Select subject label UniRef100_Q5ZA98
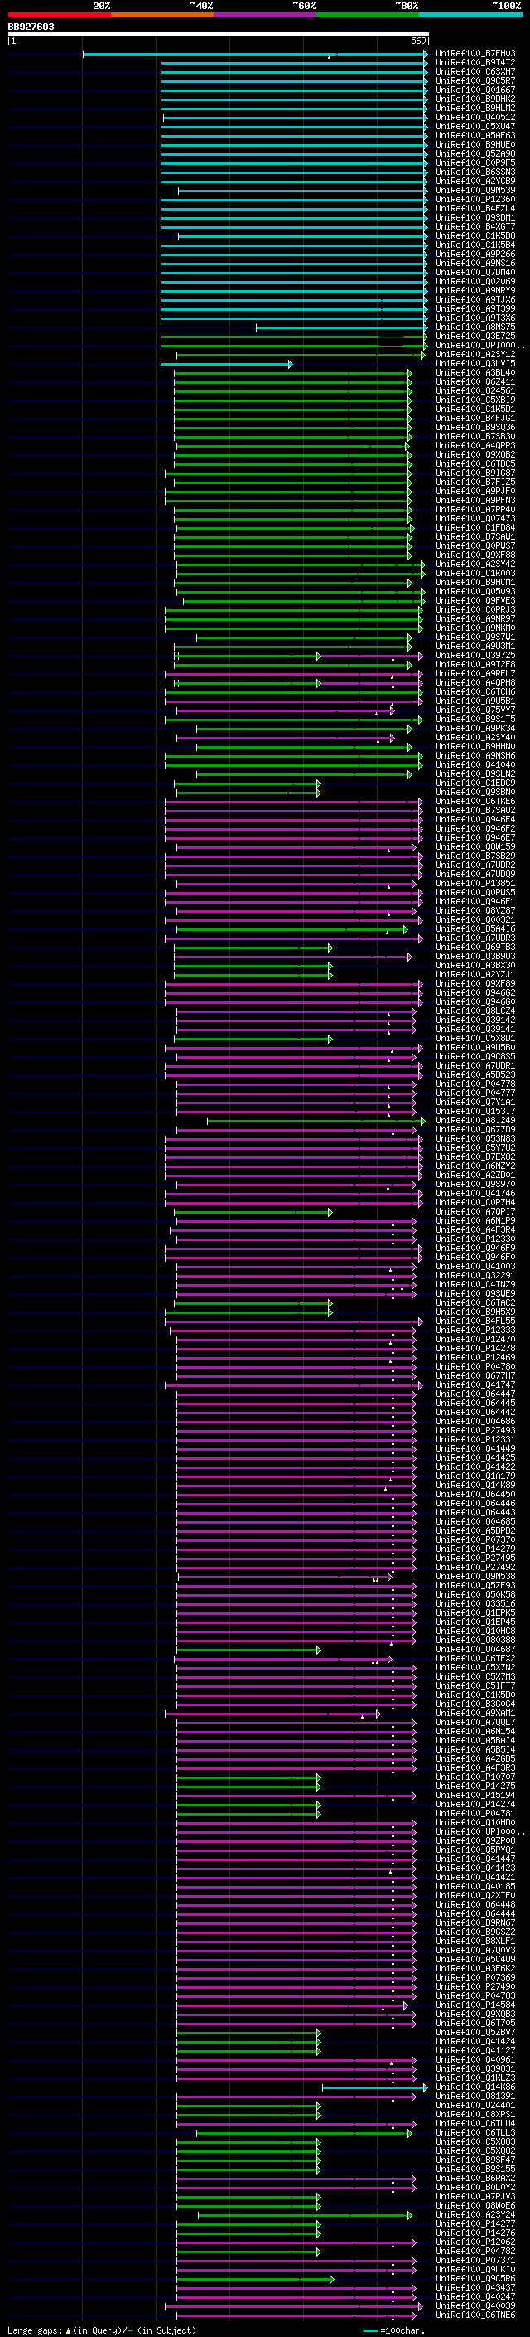Screen dimensions: 530x2337 tap(475, 153)
